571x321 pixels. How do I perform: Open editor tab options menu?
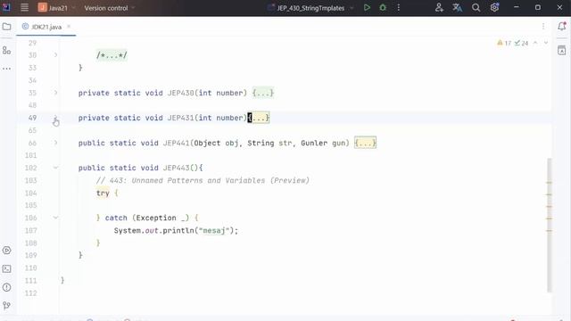pyautogui.click(x=543, y=26)
